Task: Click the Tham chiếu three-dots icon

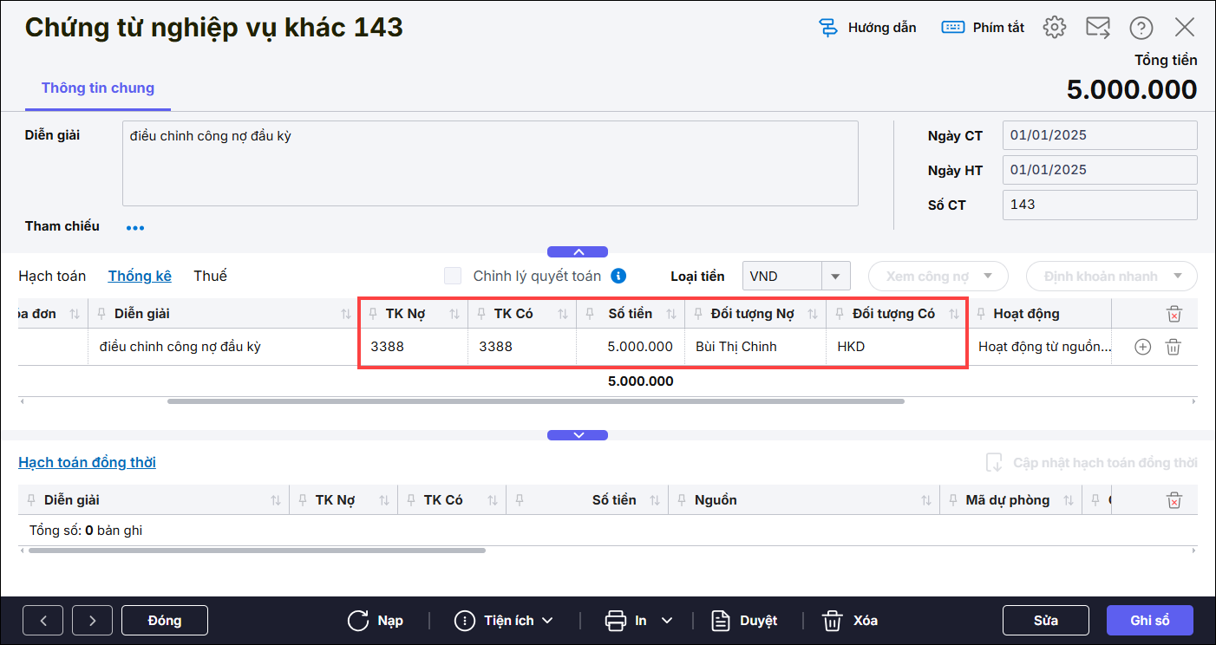Action: [x=135, y=228]
